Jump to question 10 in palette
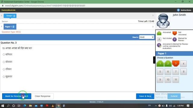Image resolution: width=193 pixels, height=108 pixels. coord(168,79)
